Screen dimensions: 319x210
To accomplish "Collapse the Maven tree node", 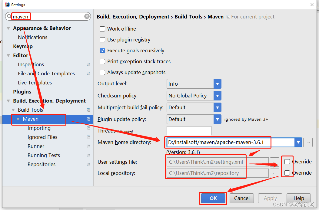I will click(18, 119).
